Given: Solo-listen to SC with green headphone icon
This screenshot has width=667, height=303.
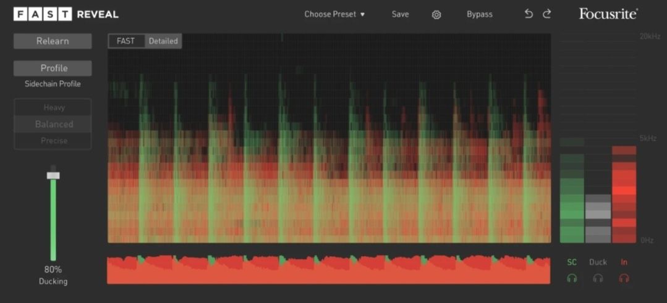Looking at the screenshot, I should pos(572,278).
